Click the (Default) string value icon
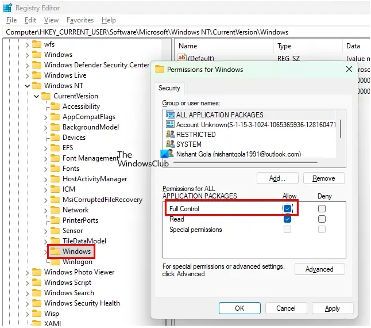This screenshot has height=328, width=371. coord(182,58)
